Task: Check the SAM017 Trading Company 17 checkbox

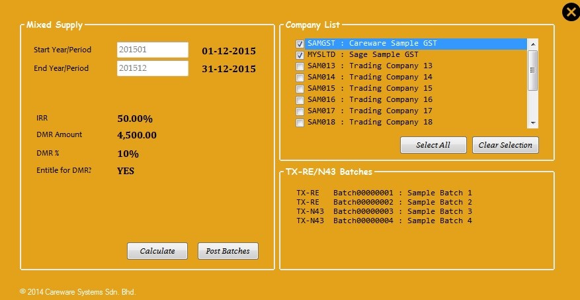Action: [300, 111]
